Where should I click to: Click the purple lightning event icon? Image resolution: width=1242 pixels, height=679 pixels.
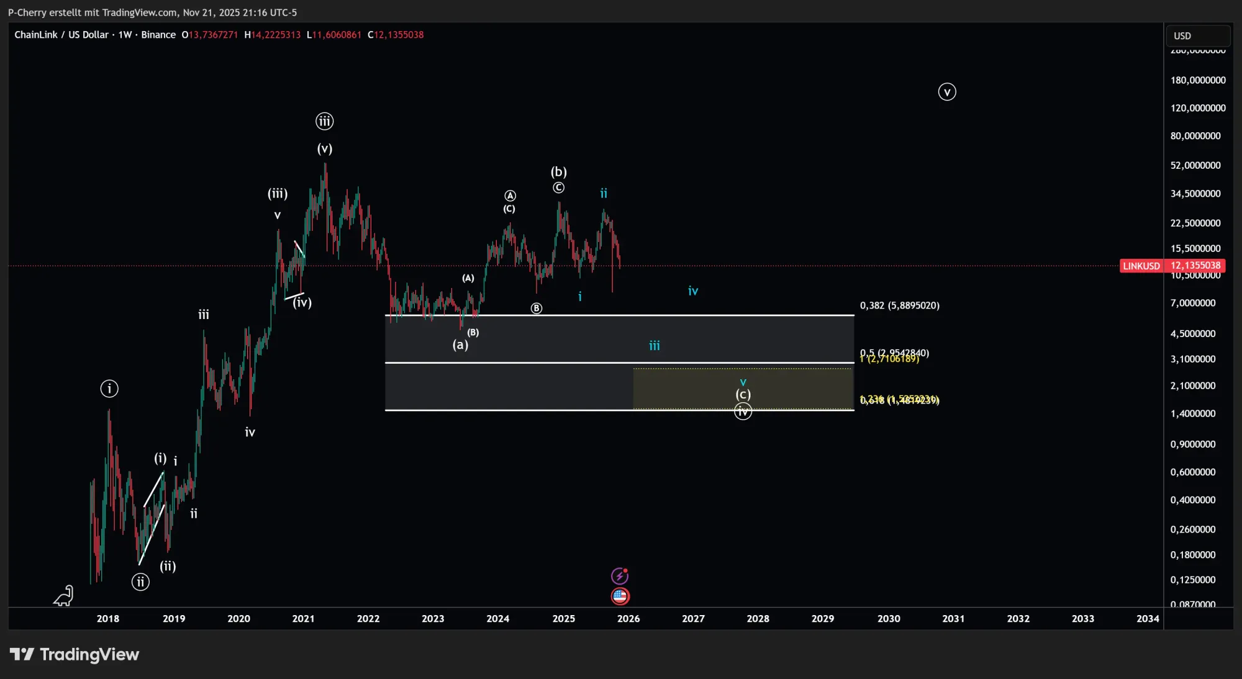click(x=619, y=576)
